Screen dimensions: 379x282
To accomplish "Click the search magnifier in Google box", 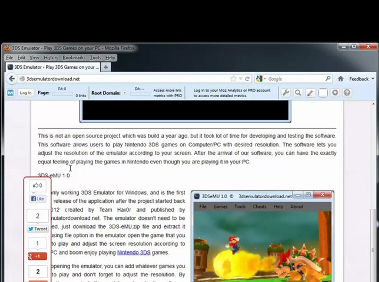I will (328, 78).
